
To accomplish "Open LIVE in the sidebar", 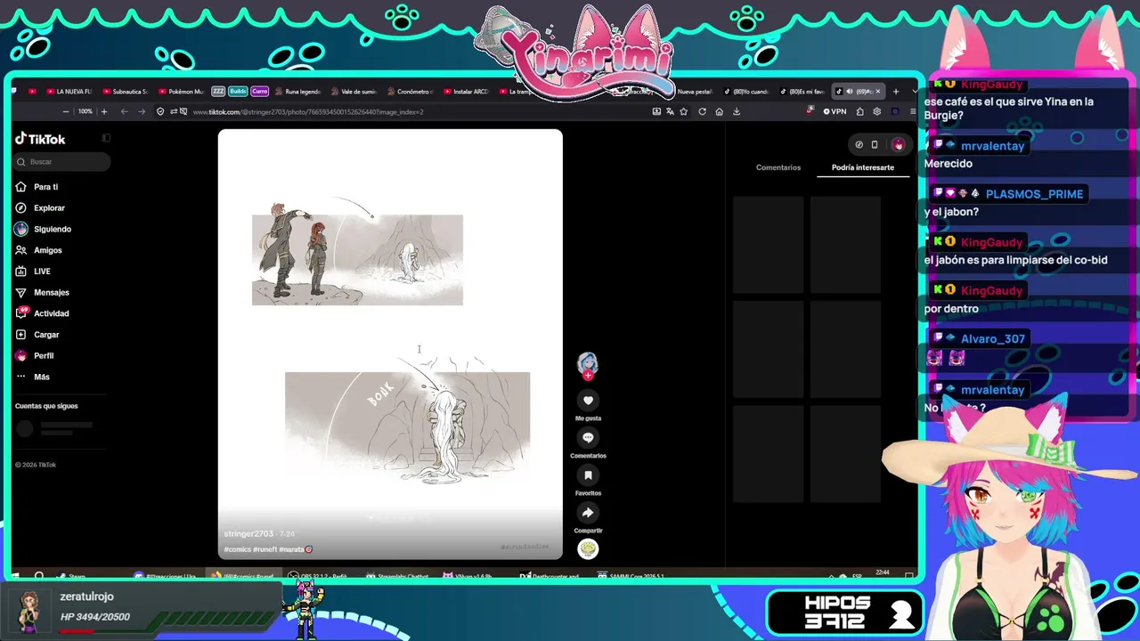I will click(x=33, y=272).
